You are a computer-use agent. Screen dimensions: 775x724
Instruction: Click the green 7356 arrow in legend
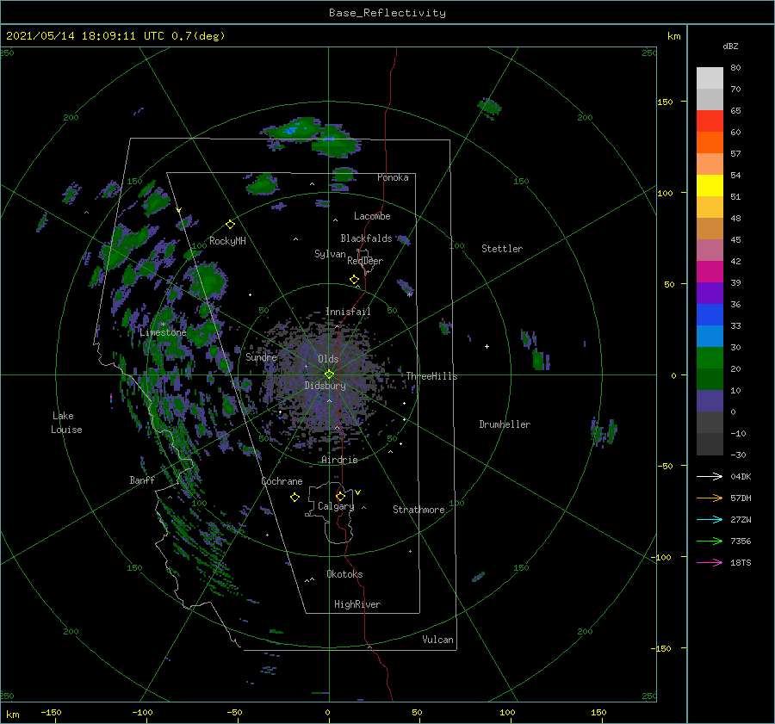(710, 541)
